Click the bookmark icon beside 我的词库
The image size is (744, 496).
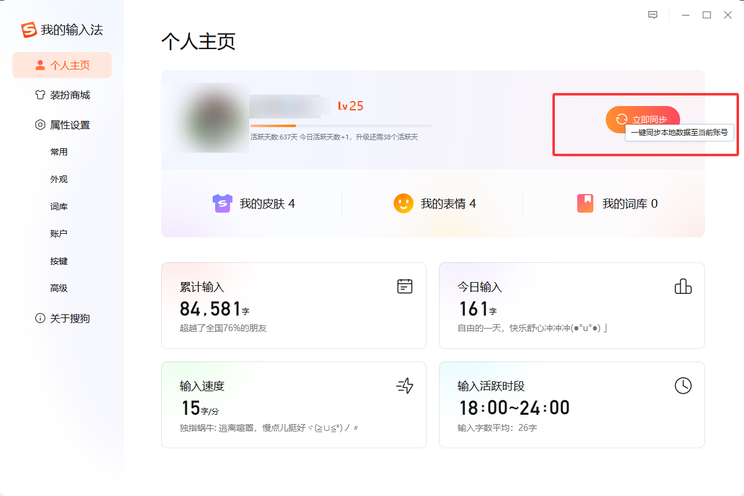[585, 203]
